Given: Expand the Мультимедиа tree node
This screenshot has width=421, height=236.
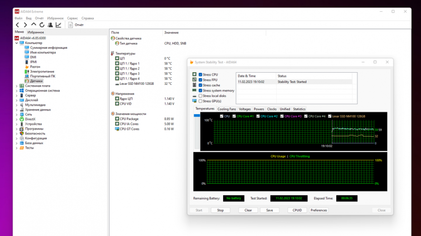Looking at the screenshot, I should click(x=17, y=105).
